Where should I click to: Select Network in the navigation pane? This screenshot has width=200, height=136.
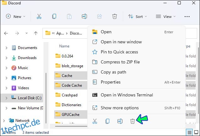click(22, 121)
